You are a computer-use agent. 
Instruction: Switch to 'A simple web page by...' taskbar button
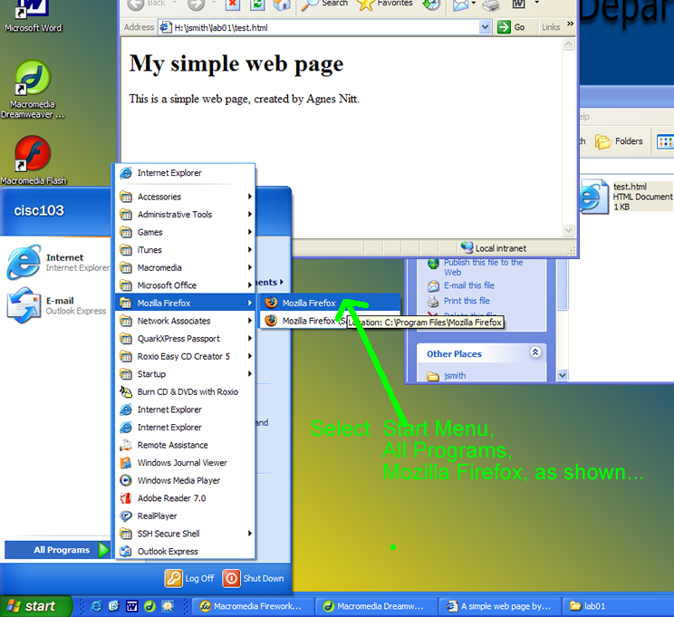[x=500, y=606]
